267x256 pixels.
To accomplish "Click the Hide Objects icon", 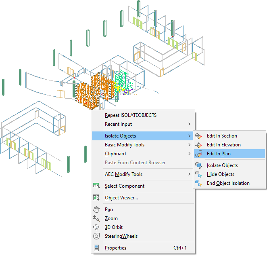I will point(198,174).
